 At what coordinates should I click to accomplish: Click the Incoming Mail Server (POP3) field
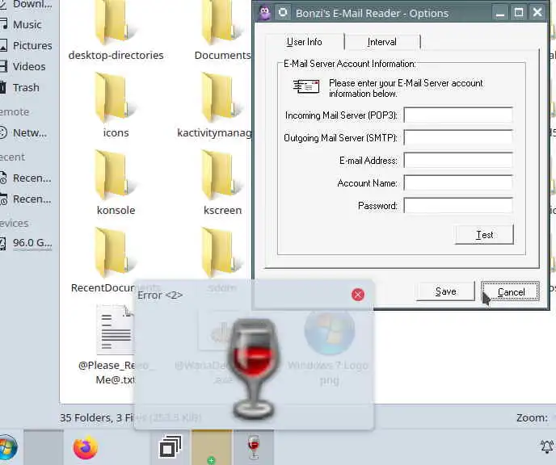point(458,115)
